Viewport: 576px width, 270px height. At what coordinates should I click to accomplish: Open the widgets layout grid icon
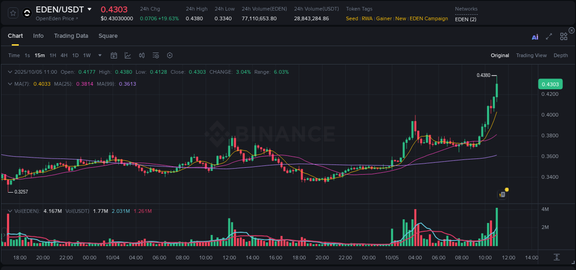pyautogui.click(x=563, y=36)
